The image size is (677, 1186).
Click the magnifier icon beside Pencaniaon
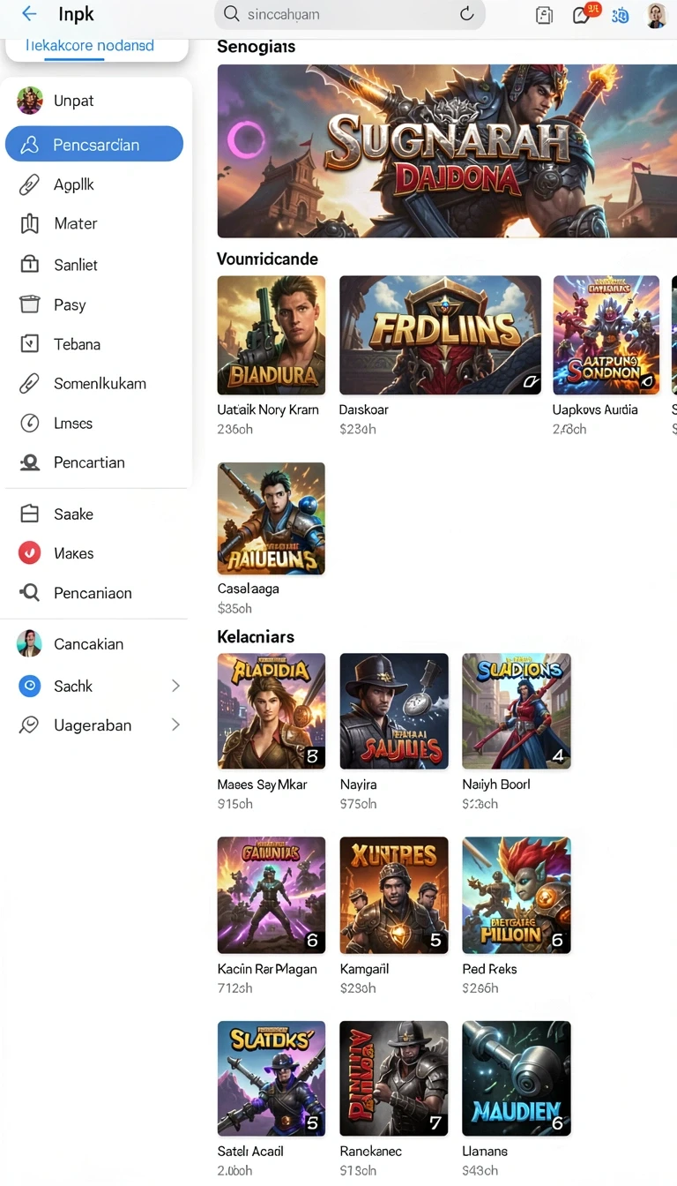(29, 593)
